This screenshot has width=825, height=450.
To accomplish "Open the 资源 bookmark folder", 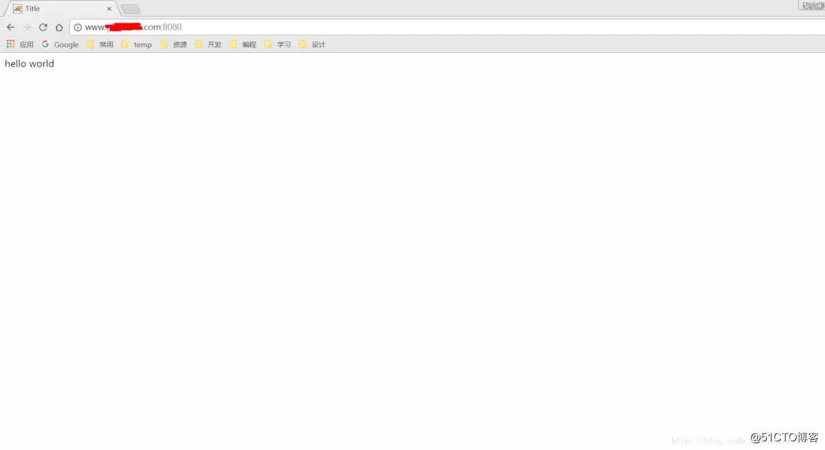I will click(x=173, y=45).
